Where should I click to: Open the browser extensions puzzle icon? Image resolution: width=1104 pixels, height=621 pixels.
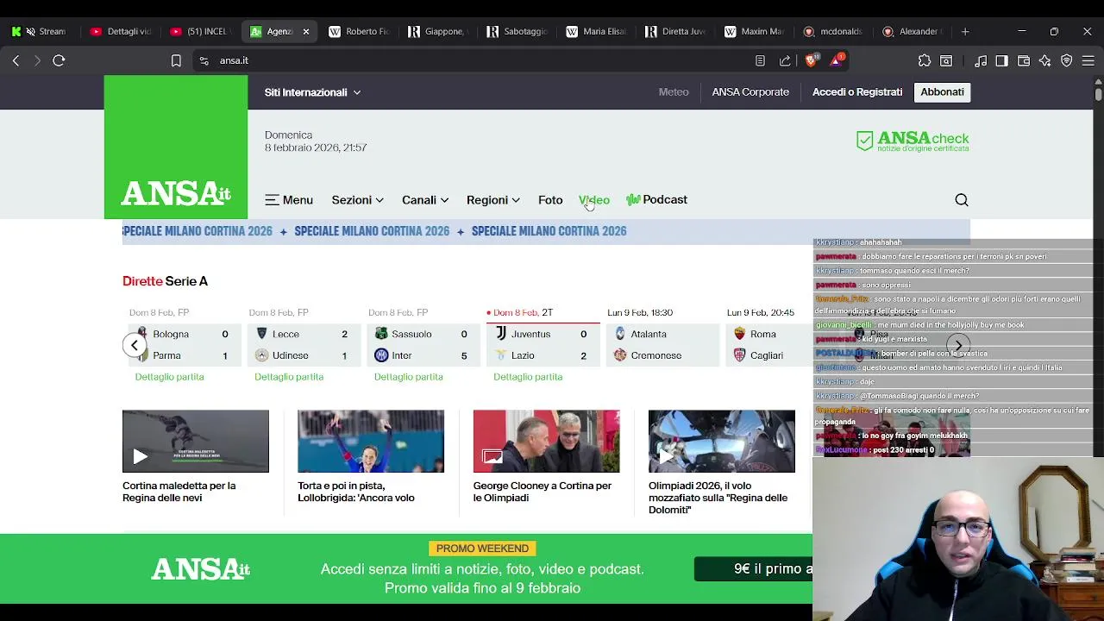click(x=925, y=60)
